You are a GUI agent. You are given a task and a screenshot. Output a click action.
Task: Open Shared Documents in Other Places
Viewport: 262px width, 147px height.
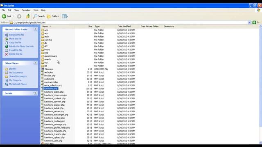18,76
